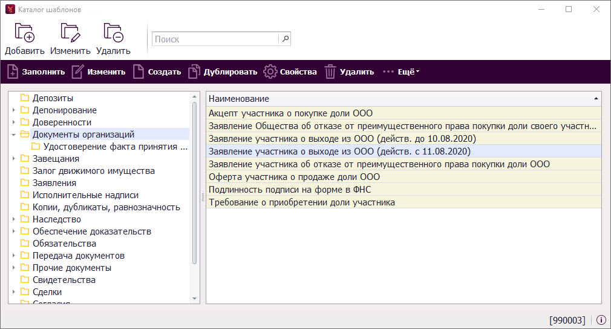611x329 pixels.
Task: Select row Заявление участника об отказе от права
Action: (x=404, y=164)
